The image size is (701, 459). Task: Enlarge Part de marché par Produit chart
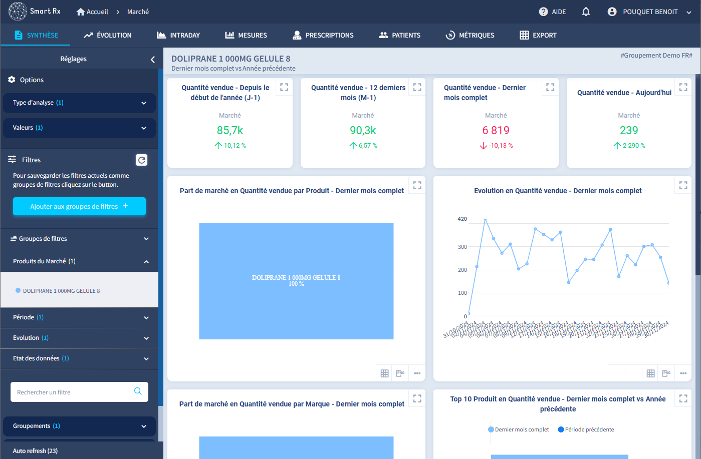point(417,185)
